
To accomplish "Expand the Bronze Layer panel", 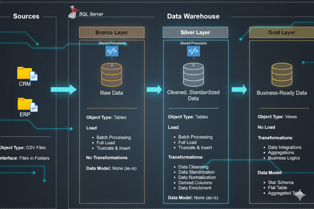I will tap(112, 32).
